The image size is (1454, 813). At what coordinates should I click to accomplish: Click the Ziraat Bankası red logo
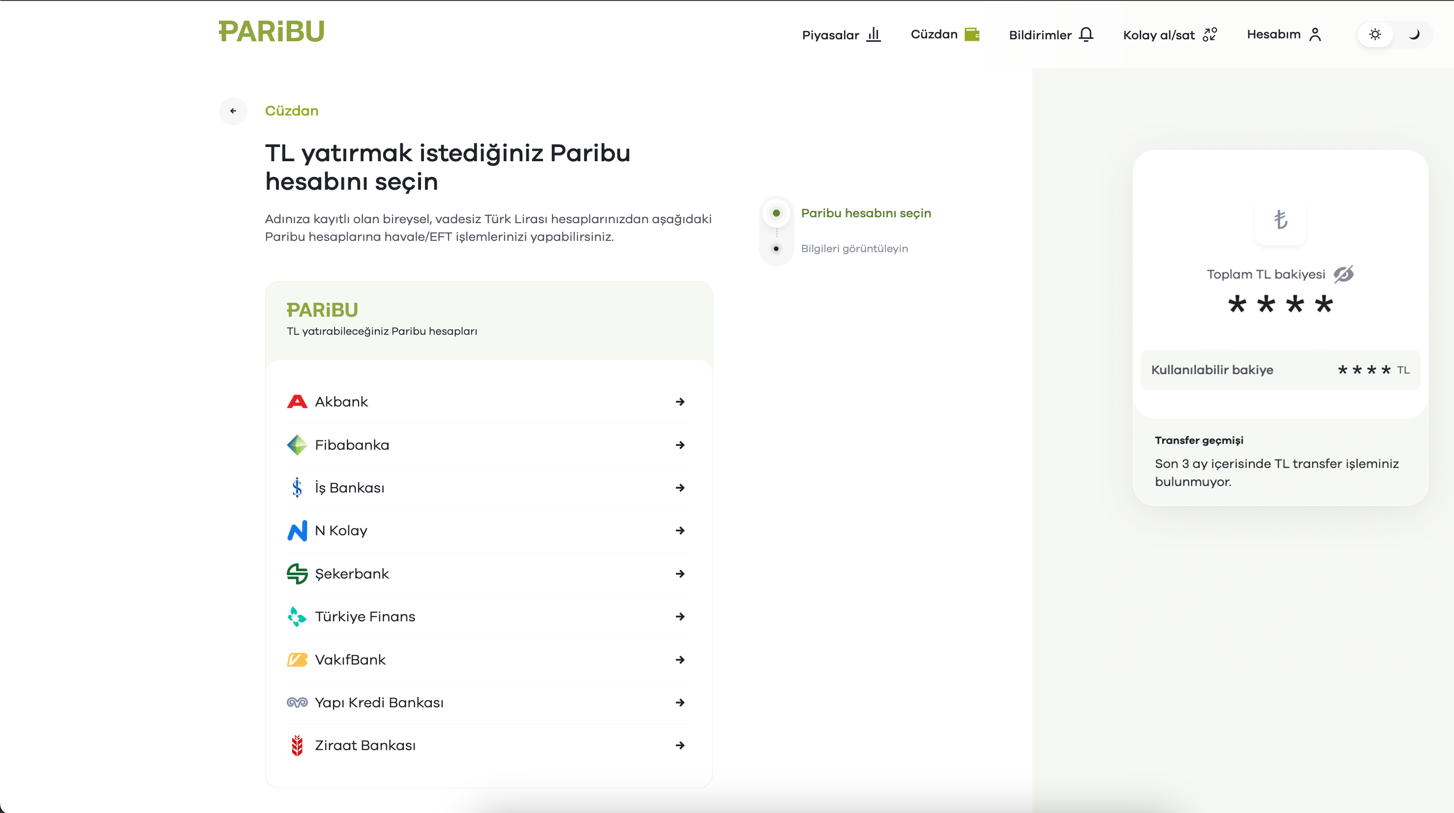point(297,746)
